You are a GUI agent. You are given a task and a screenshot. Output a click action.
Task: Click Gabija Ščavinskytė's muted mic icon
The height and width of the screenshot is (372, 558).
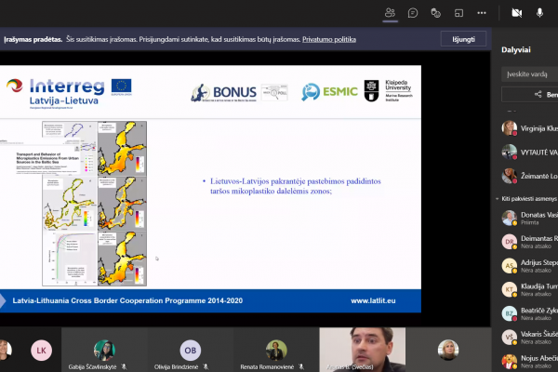click(124, 366)
